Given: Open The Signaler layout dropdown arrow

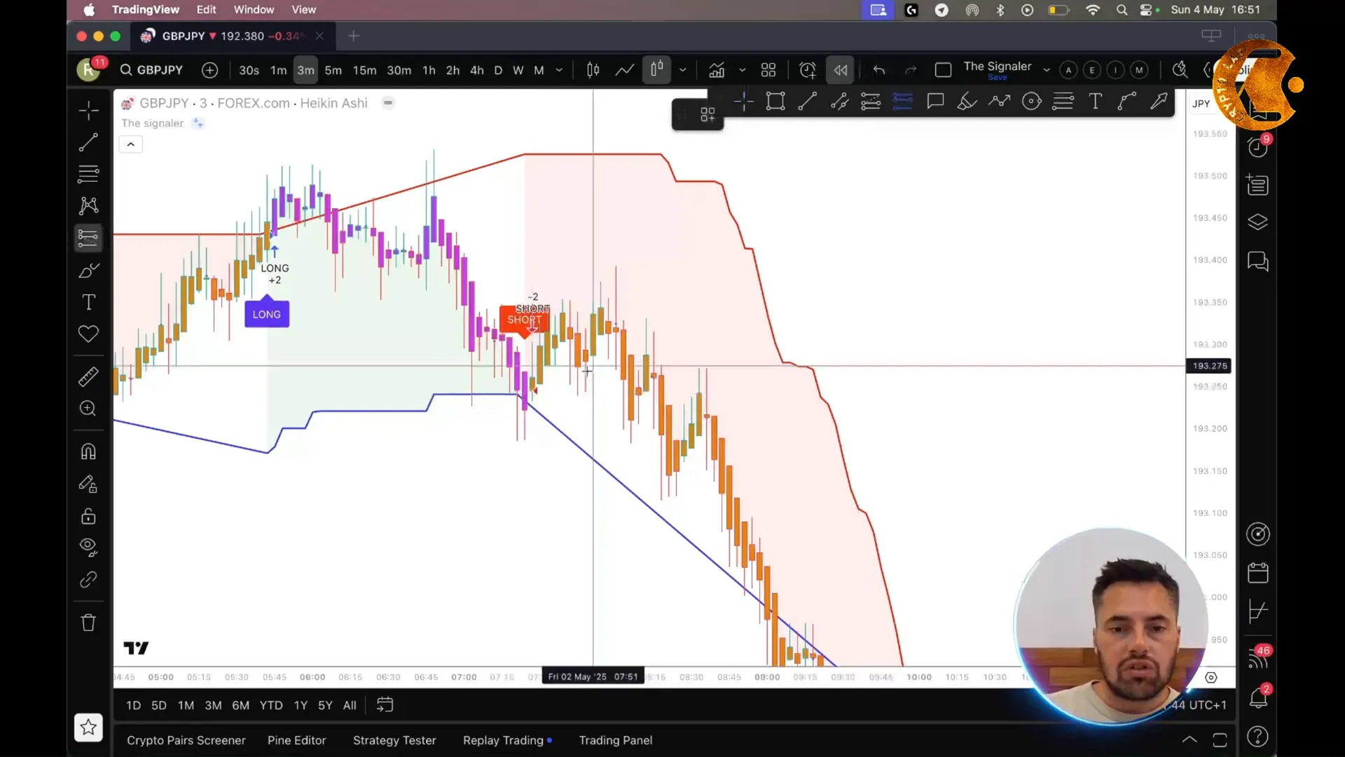Looking at the screenshot, I should pyautogui.click(x=1047, y=70).
